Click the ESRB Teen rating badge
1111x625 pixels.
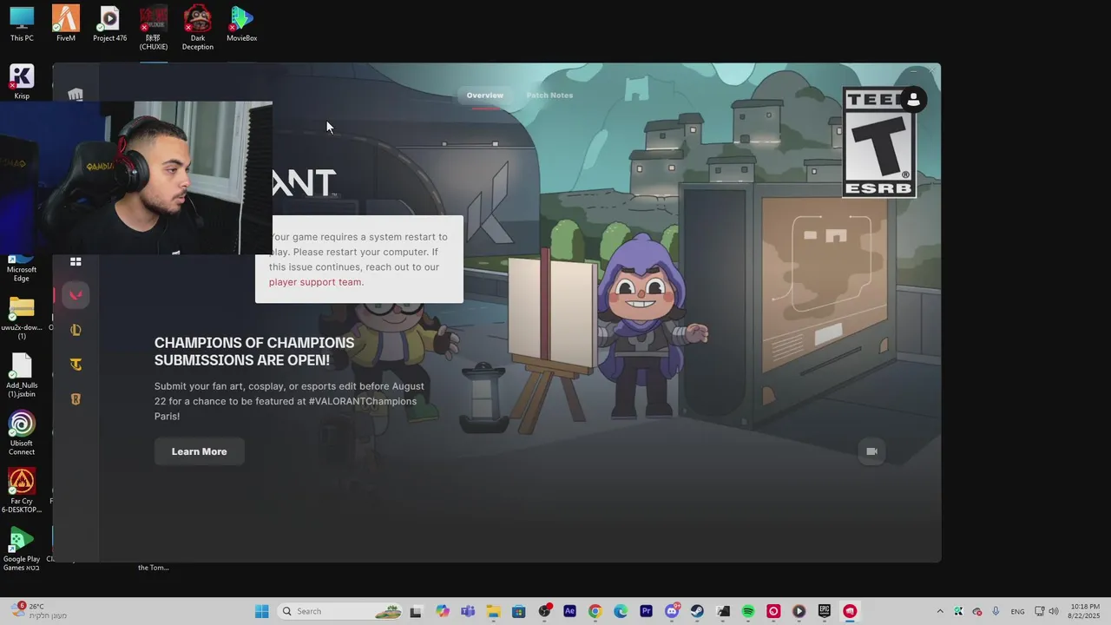click(879, 141)
